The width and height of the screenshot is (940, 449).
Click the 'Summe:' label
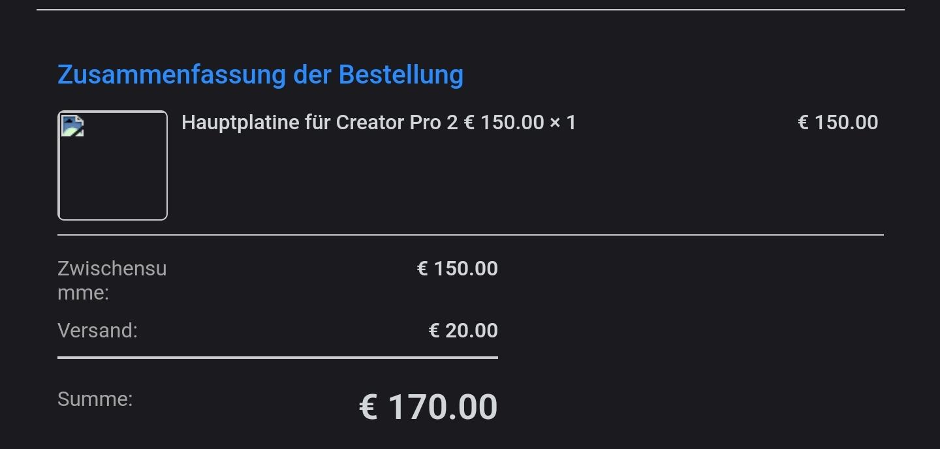(95, 399)
